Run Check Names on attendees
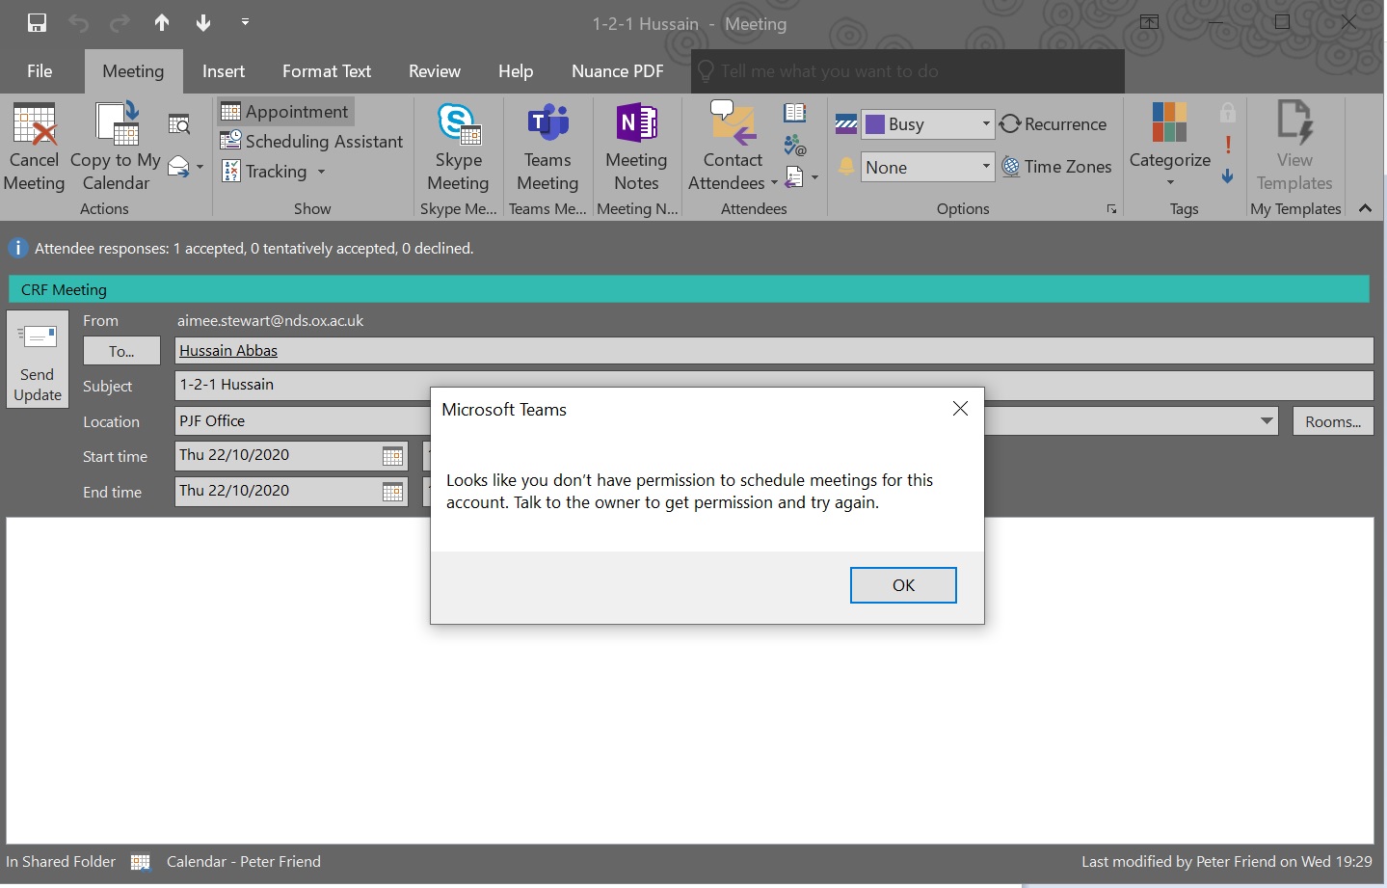 (x=795, y=145)
